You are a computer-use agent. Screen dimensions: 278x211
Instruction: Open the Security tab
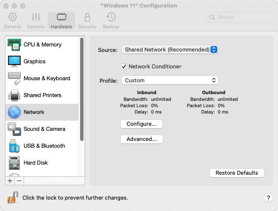coord(87,21)
